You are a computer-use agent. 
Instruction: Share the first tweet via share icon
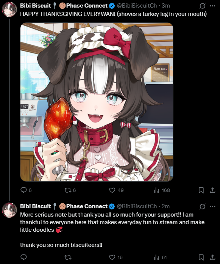pyautogui.click(x=212, y=190)
